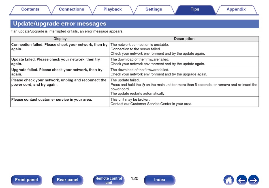Open the Remote control unit page
269x188 pixels.
pos(109,180)
